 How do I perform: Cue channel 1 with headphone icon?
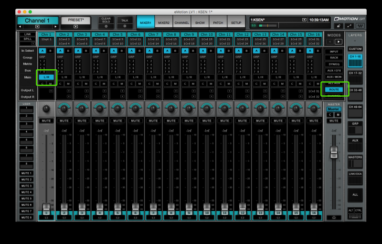46,217
